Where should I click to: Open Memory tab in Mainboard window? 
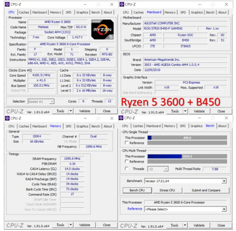[170, 12]
